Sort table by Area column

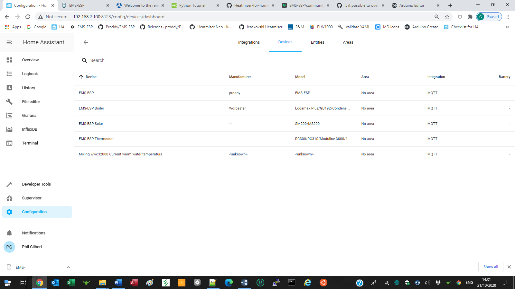click(365, 77)
